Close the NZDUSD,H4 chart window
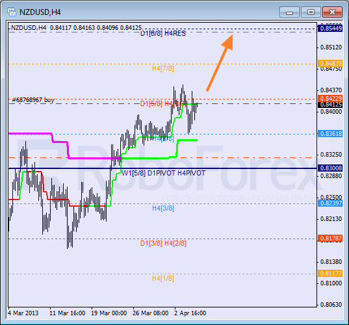349x325 pixels. click(x=332, y=12)
